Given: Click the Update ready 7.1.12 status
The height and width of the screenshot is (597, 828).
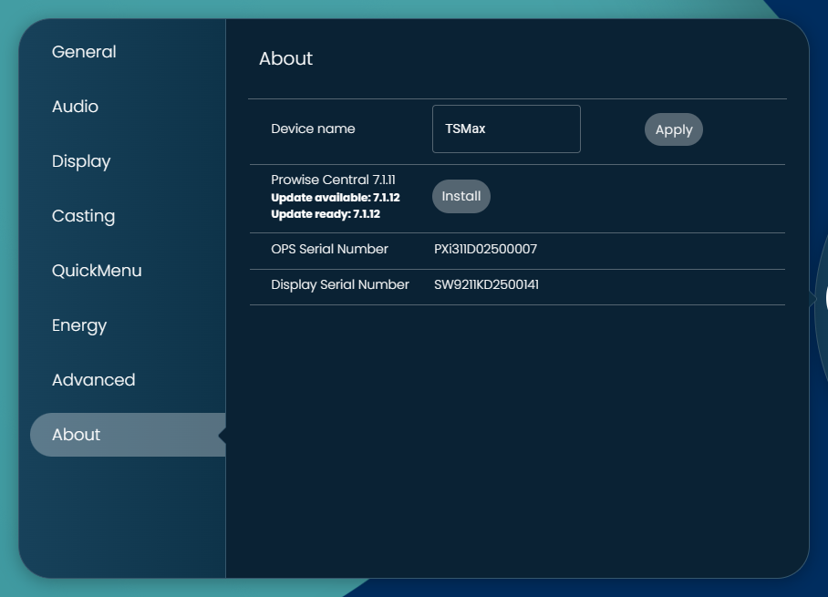Looking at the screenshot, I should pos(326,214).
